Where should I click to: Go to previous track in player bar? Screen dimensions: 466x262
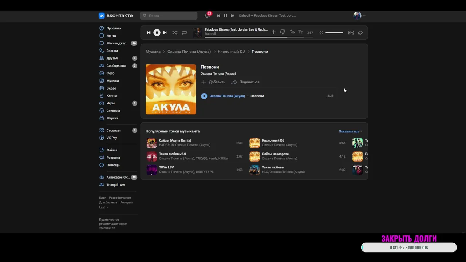click(149, 33)
